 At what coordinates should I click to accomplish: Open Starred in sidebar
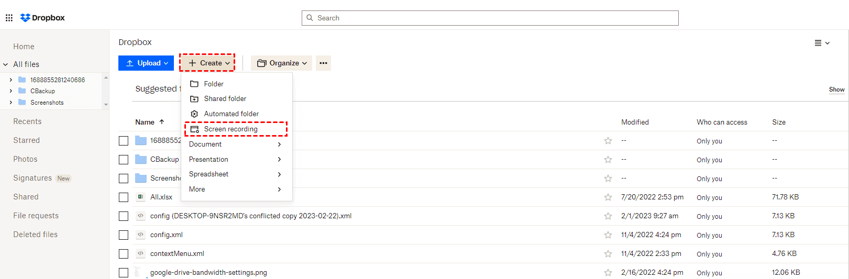[x=26, y=140]
